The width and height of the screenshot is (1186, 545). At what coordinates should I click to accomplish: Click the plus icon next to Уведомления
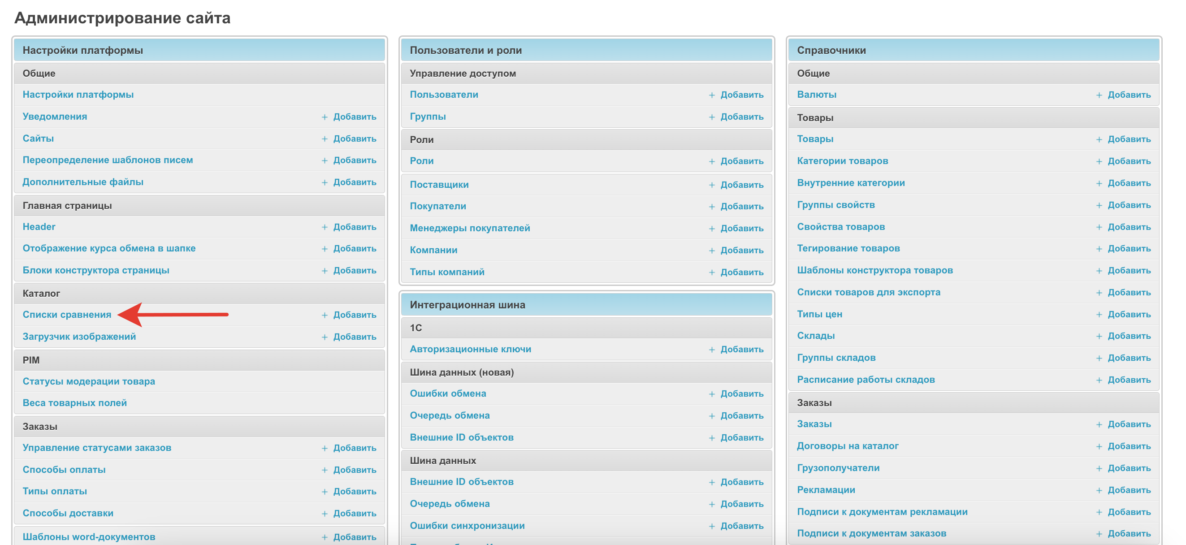point(325,117)
